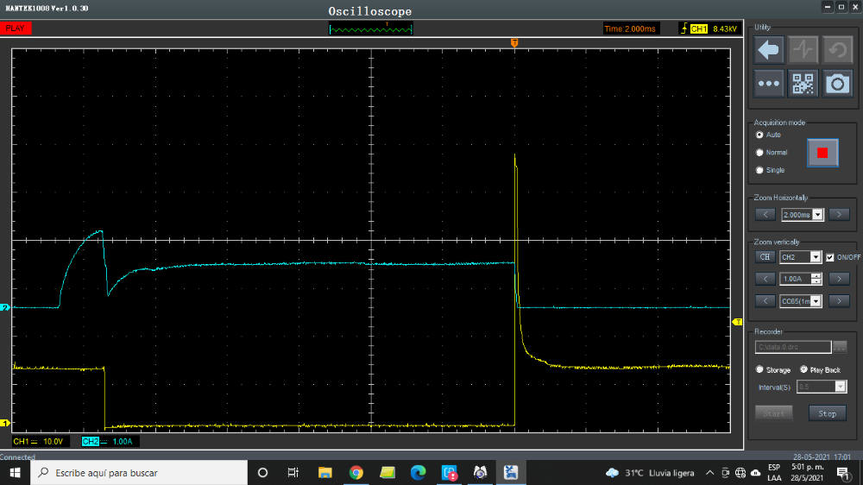This screenshot has height=485, width=863.
Task: Click the red PLAY status button
Action: click(17, 28)
